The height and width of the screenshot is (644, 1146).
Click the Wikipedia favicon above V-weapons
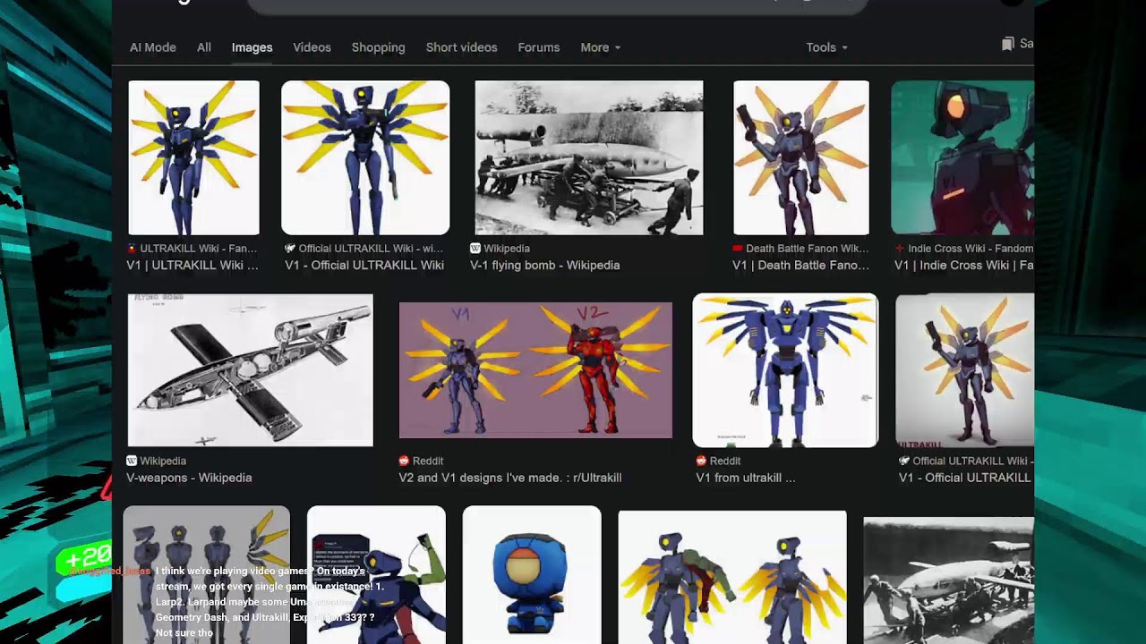[132, 461]
